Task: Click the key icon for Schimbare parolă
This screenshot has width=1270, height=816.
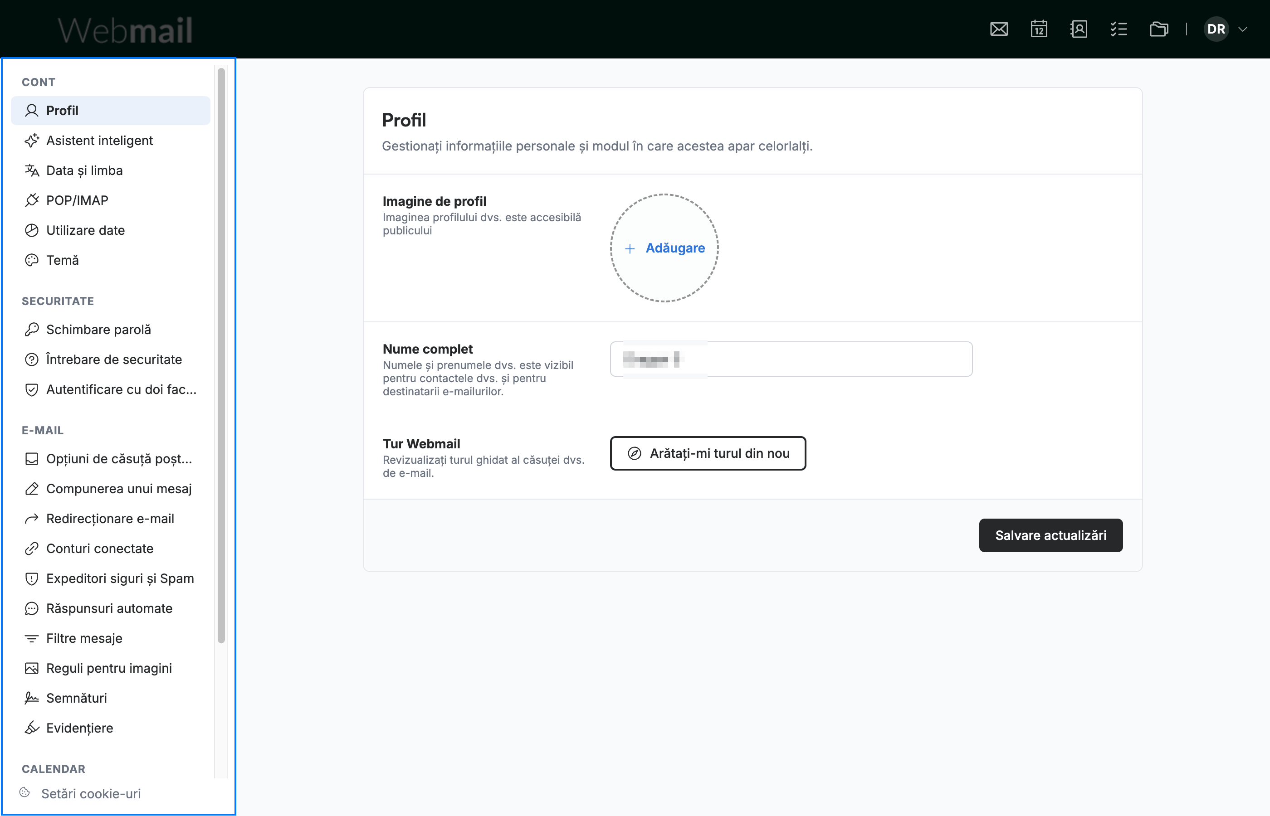Action: pyautogui.click(x=32, y=330)
